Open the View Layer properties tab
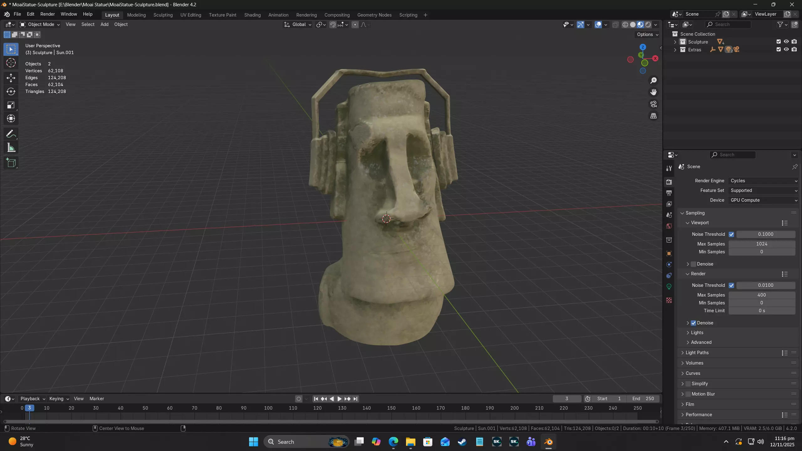The image size is (802, 451). (669, 204)
